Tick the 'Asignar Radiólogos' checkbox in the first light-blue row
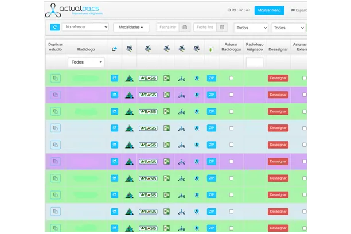Screen dimensions: 351x234 [231, 128]
